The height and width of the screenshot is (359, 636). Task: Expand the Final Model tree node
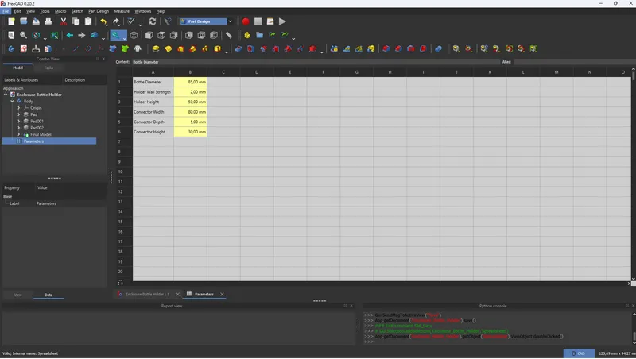tap(18, 134)
